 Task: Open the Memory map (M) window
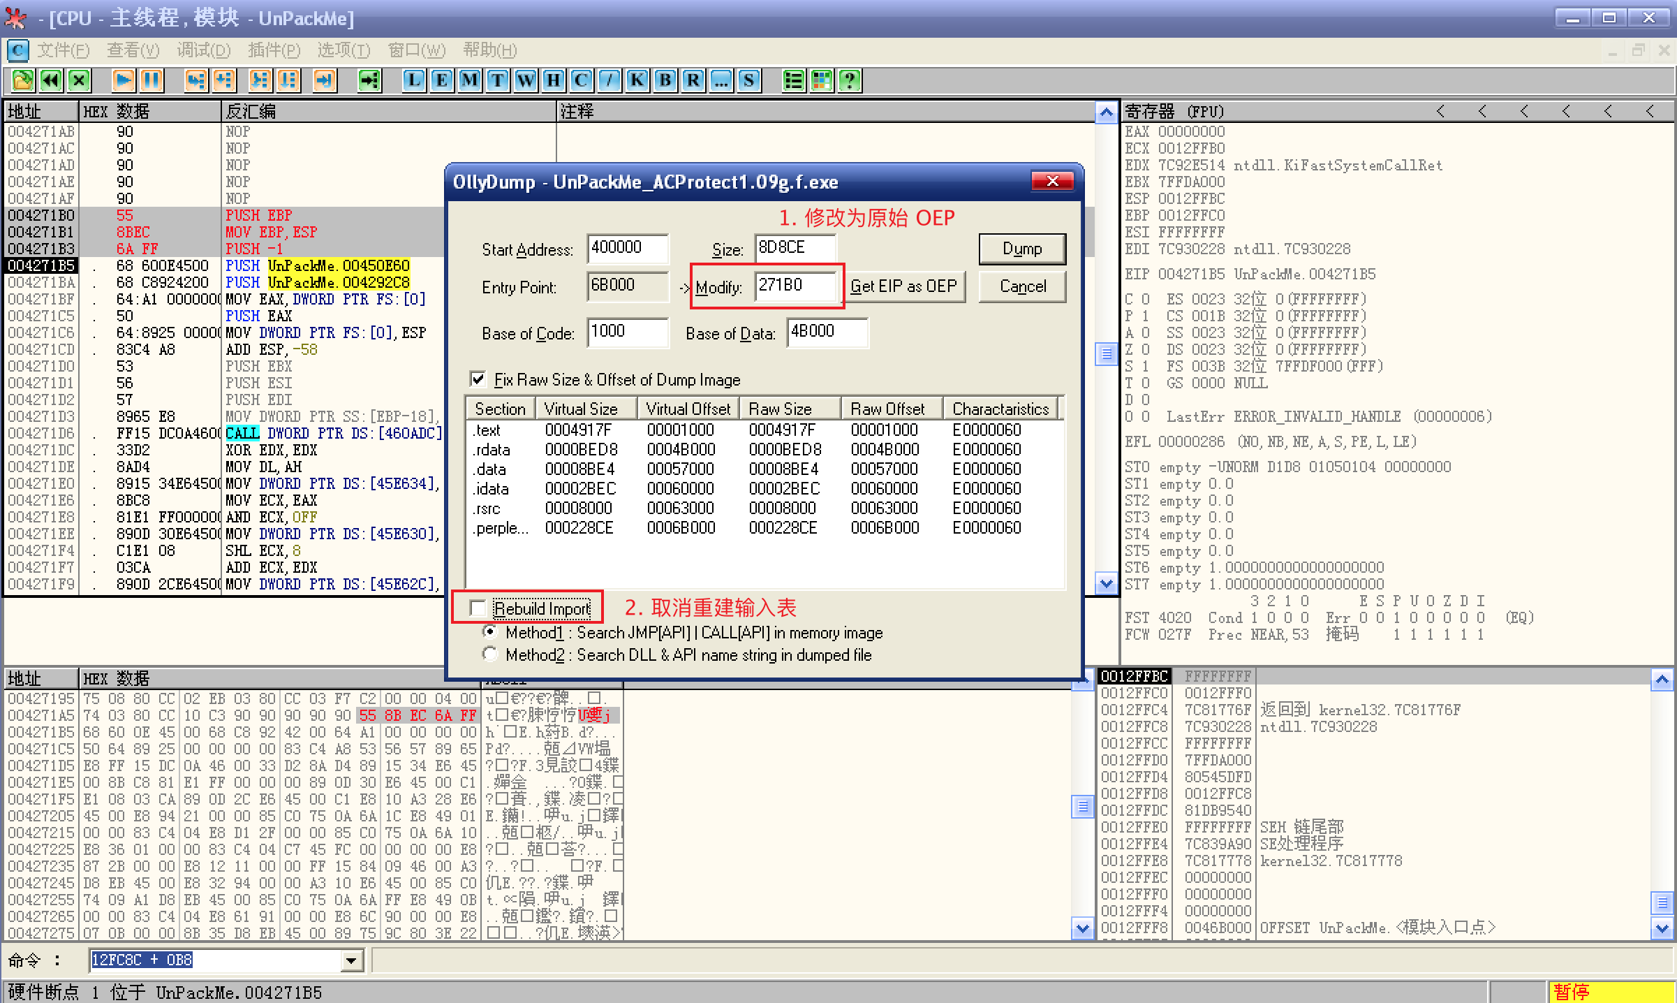click(x=469, y=80)
